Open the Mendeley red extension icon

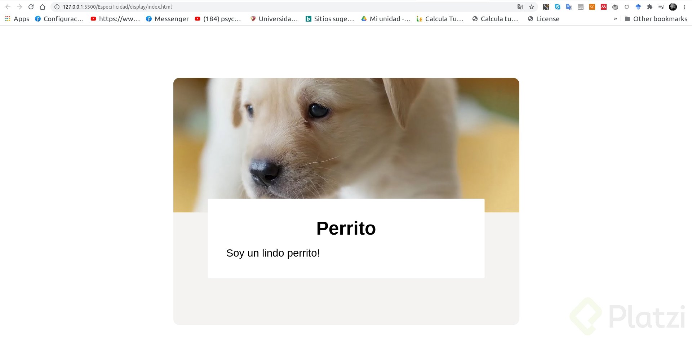tap(604, 7)
